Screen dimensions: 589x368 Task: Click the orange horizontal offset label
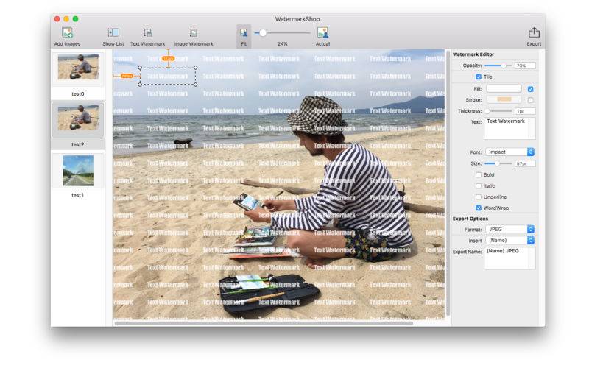(x=127, y=76)
